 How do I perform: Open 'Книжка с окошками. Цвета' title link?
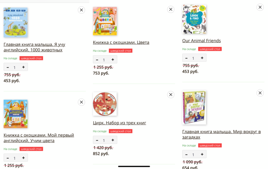pyautogui.click(x=121, y=42)
